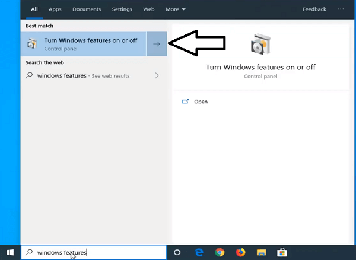Switch to the Apps tab
The image size is (356, 260).
(x=55, y=9)
